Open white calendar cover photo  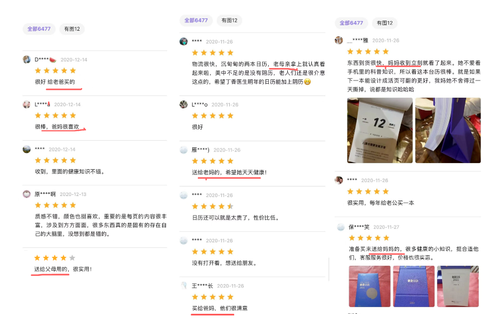pyautogui.click(x=458, y=286)
